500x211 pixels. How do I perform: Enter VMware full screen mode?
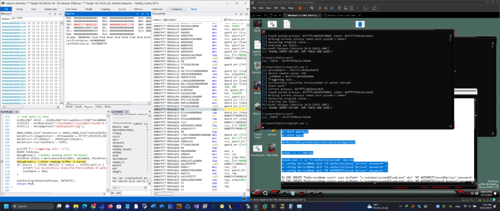pyautogui.click(x=351, y=8)
